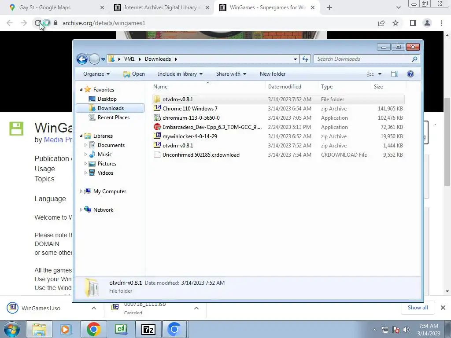Expand the Network tree node
451x338 pixels.
click(x=81, y=210)
